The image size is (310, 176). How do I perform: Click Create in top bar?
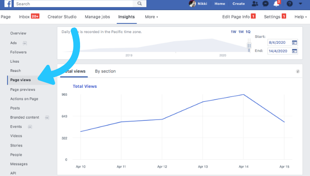[239, 4]
